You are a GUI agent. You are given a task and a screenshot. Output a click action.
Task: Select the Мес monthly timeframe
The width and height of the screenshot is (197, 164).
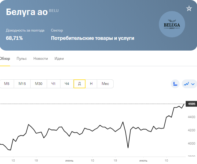105,84
